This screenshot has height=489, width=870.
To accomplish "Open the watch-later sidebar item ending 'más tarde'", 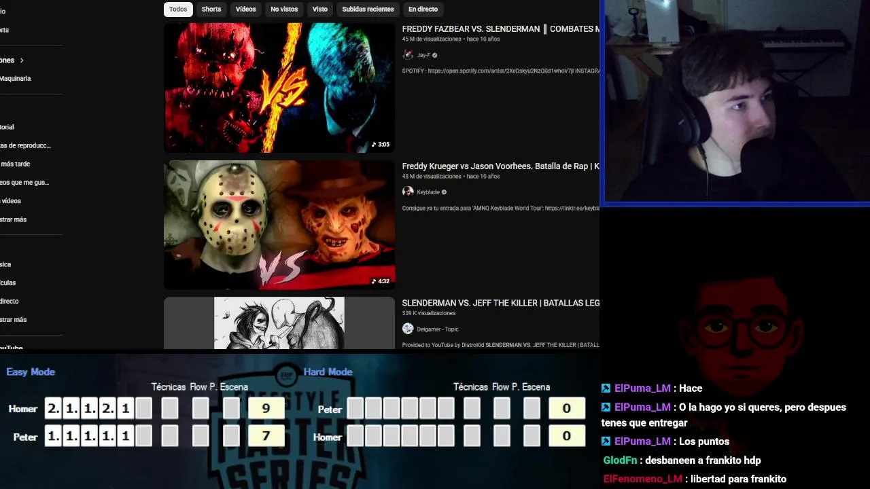I will 15,164.
